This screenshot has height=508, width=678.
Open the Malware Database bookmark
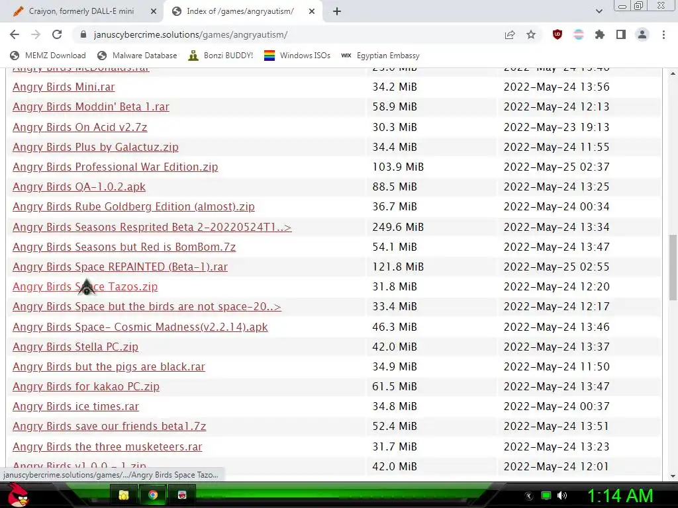pos(137,56)
